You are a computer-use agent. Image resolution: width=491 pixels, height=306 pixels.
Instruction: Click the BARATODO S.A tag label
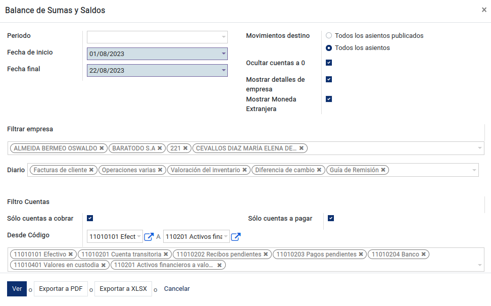coord(134,148)
